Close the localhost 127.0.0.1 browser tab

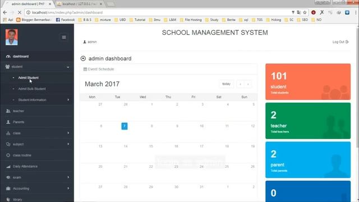coord(101,4)
